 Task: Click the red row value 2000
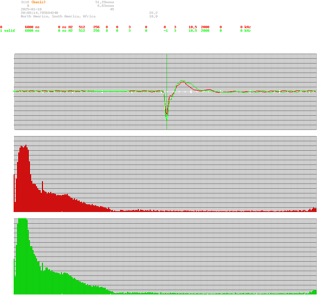click(205, 27)
